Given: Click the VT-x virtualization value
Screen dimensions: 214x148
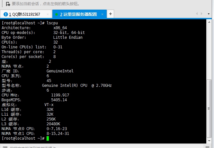Looking at the screenshot, I should [x=49, y=105].
